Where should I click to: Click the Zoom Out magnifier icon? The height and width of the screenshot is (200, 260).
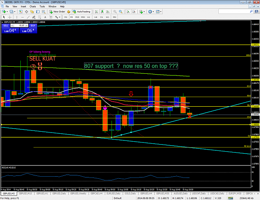click(x=121, y=12)
